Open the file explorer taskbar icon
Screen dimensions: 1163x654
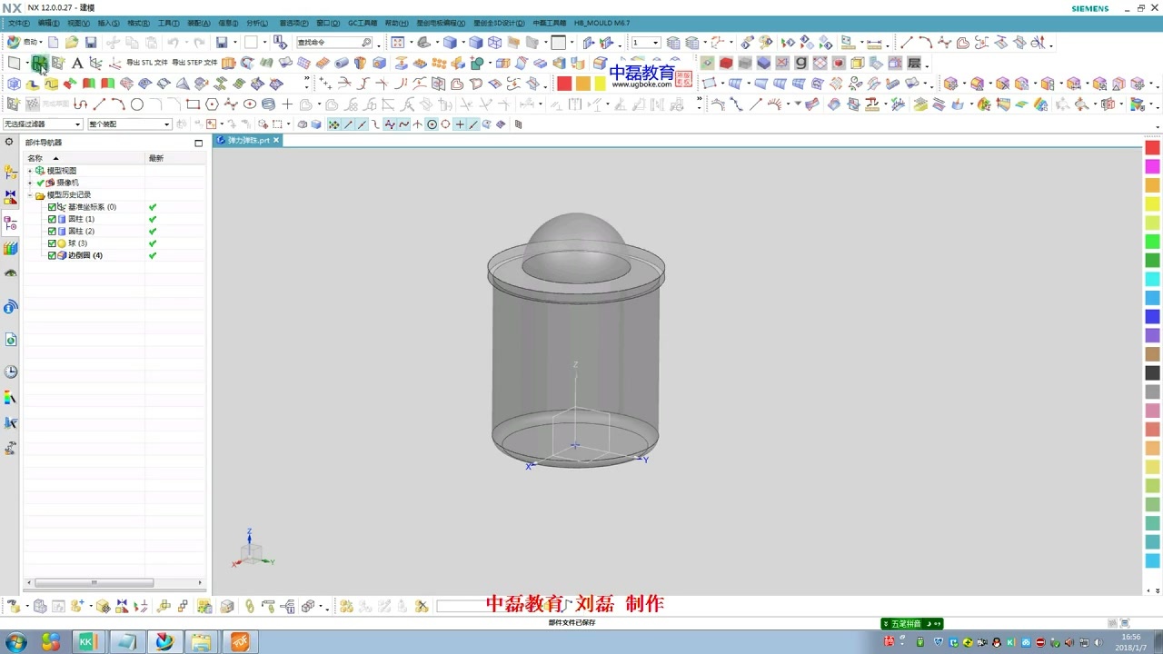(201, 642)
